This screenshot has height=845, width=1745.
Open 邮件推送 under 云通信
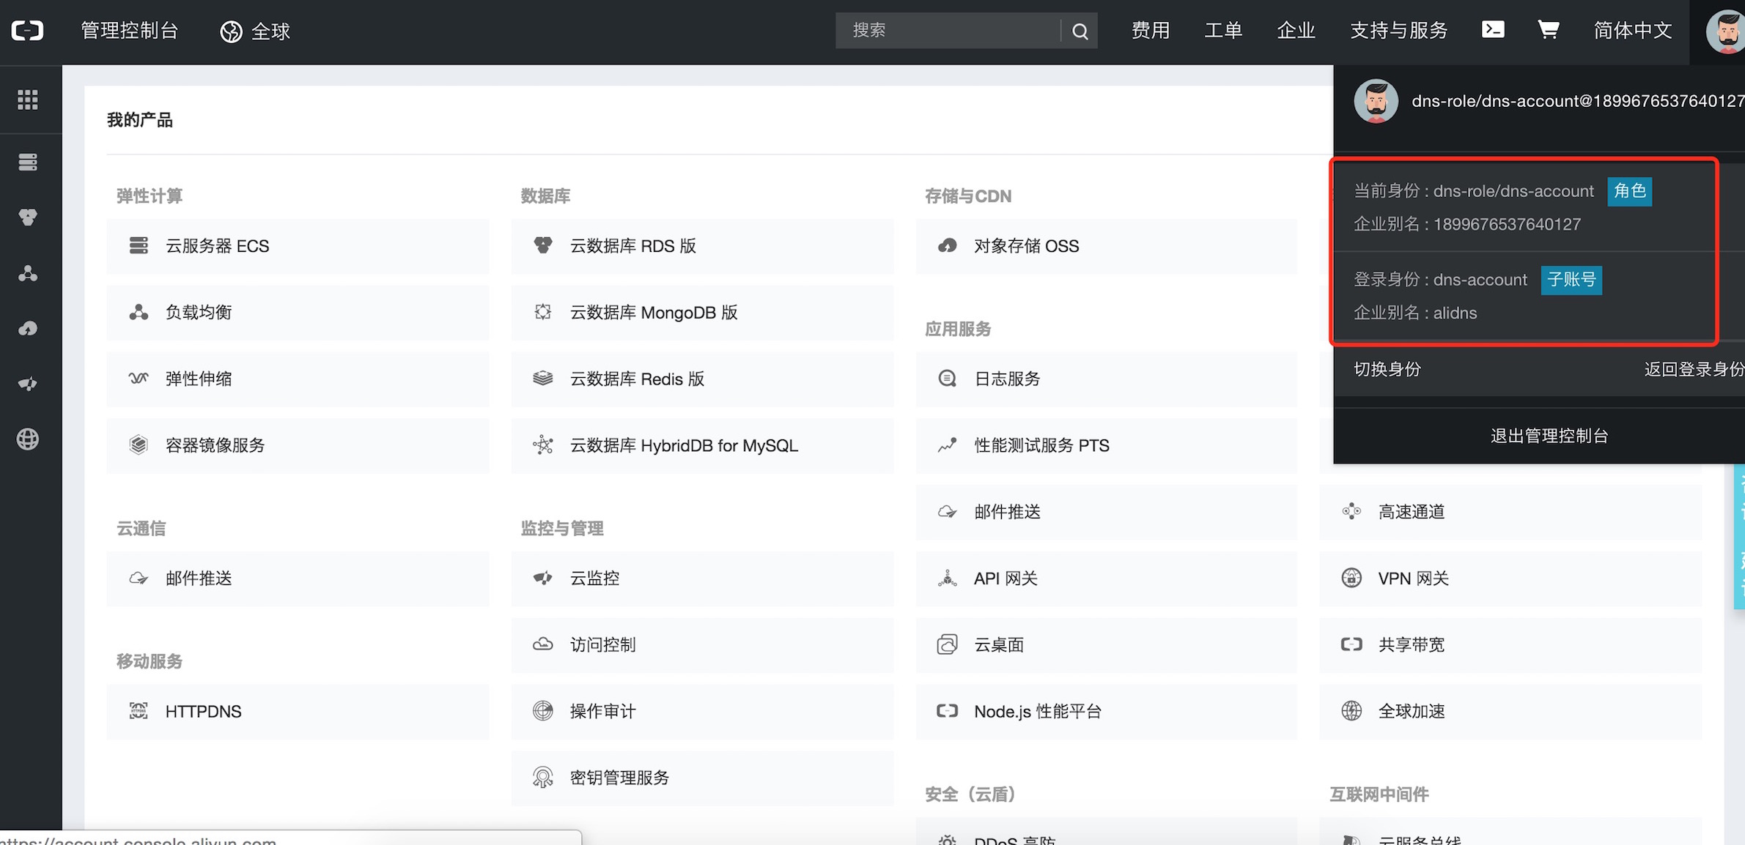pyautogui.click(x=298, y=578)
